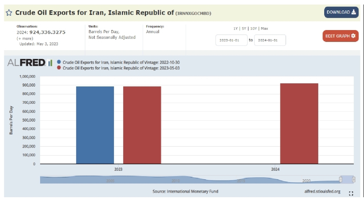
Task: Click the end date field 2024-01-01
Action: [270, 40]
